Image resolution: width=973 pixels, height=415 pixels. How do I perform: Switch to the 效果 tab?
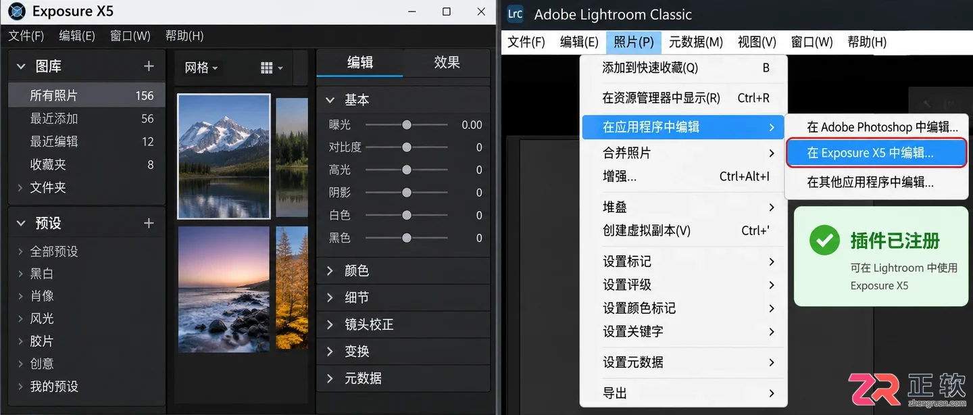point(447,62)
